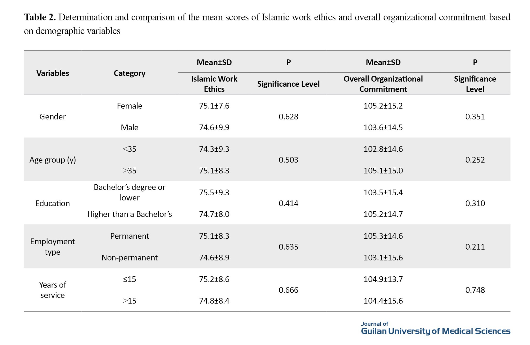
Task: Select the Category column header
Action: tap(130, 73)
